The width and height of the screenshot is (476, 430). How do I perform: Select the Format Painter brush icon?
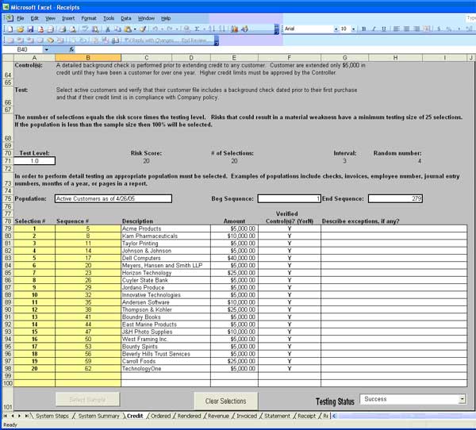pyautogui.click(x=143, y=29)
